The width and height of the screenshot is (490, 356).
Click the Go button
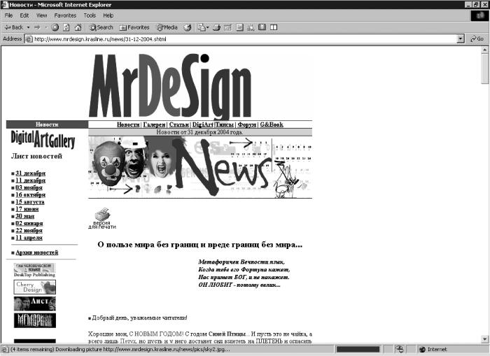click(477, 39)
